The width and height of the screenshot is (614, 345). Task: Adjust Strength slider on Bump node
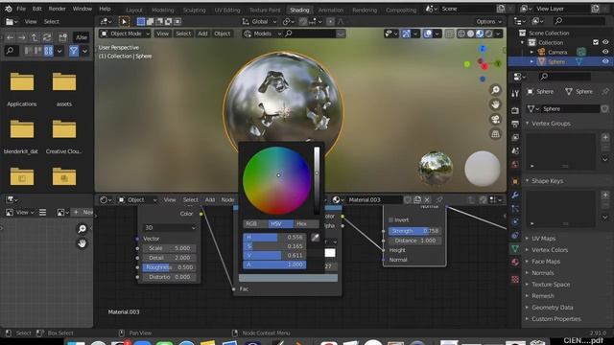(x=415, y=231)
